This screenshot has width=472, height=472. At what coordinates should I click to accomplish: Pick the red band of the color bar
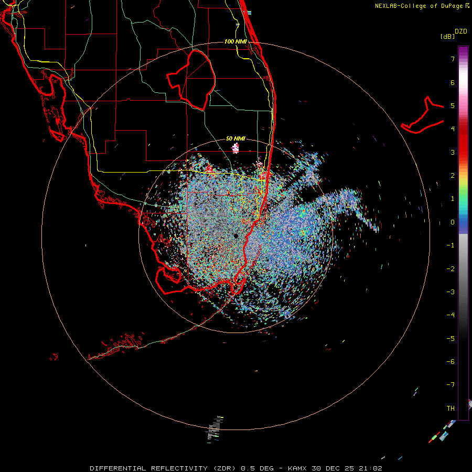coord(463,145)
